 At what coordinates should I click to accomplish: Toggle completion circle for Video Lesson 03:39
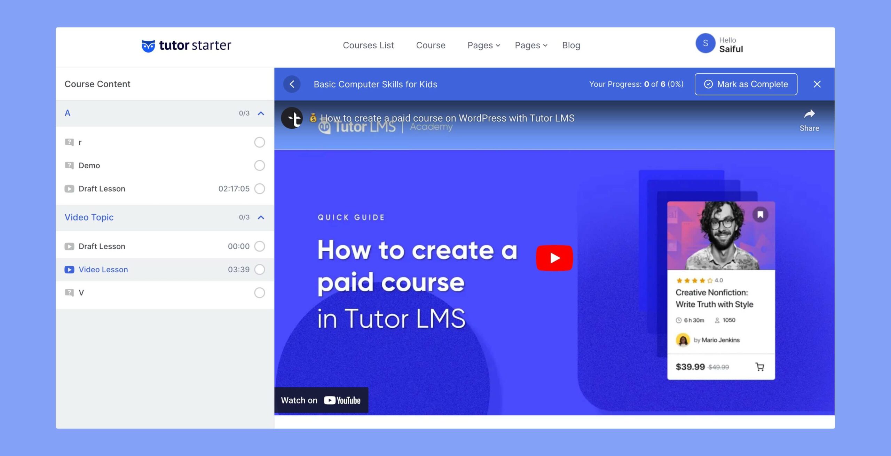(260, 269)
